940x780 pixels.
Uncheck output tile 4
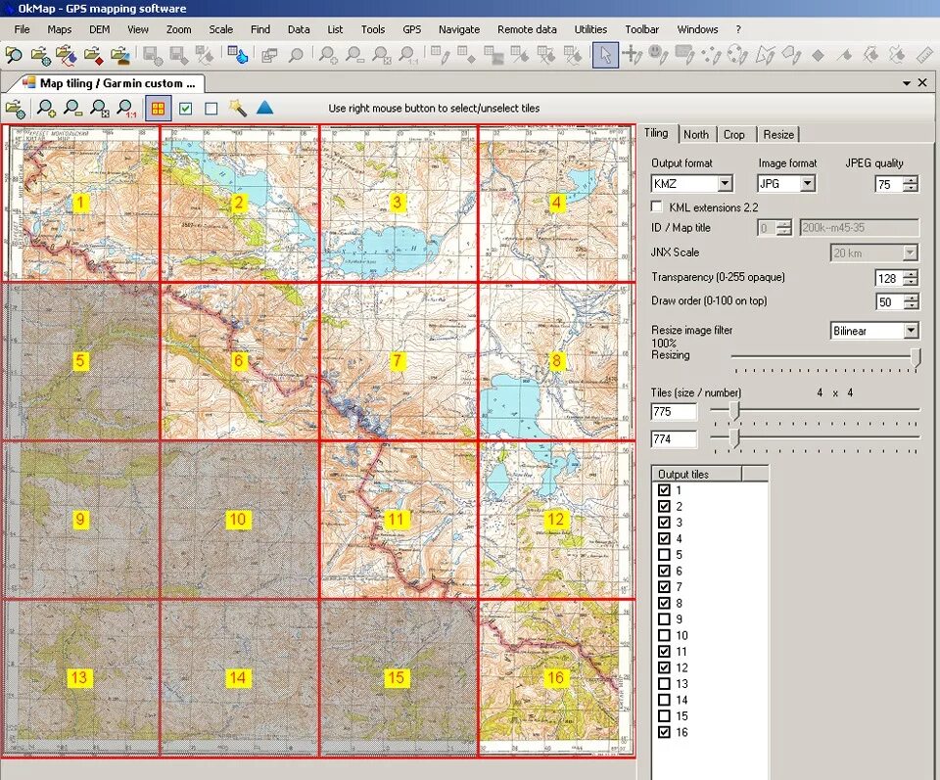(x=664, y=538)
